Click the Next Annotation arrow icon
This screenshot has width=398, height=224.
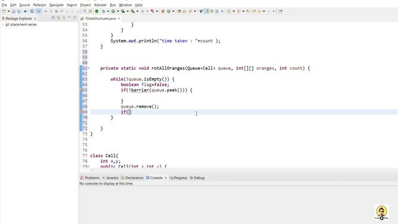tap(229, 11)
